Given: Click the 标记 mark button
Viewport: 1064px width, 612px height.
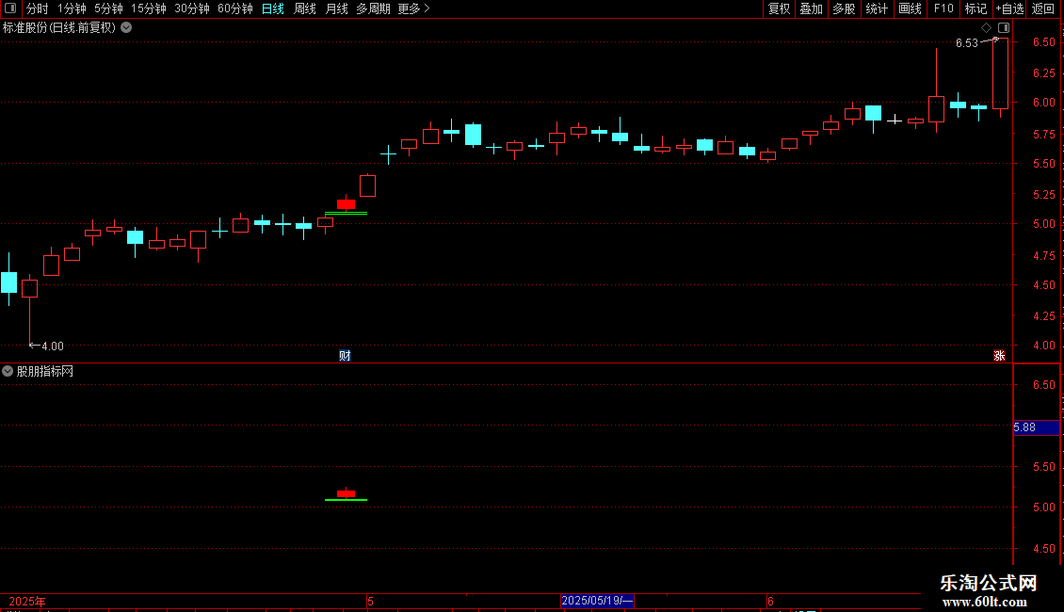Looking at the screenshot, I should [975, 8].
